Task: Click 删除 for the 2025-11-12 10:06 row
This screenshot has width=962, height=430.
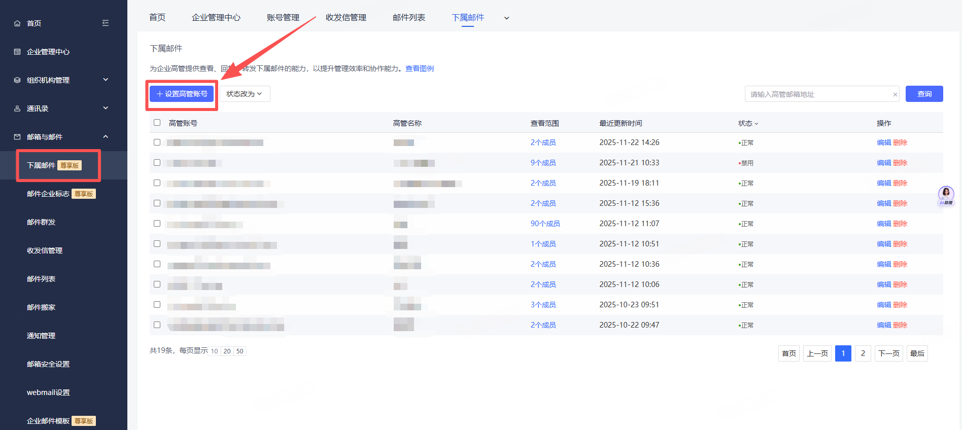Action: click(900, 284)
